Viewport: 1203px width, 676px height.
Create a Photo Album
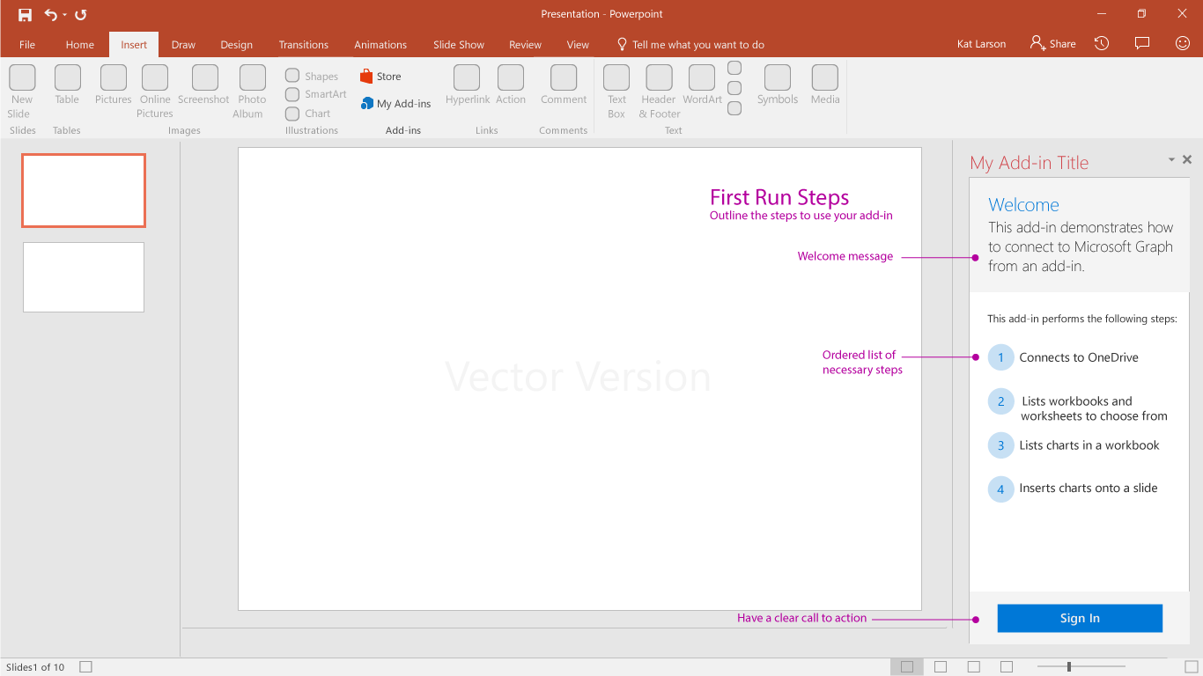[x=252, y=92]
